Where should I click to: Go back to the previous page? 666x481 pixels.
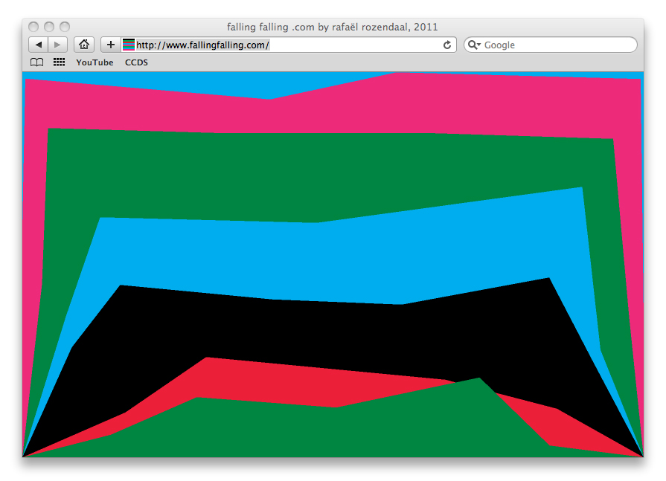38,45
